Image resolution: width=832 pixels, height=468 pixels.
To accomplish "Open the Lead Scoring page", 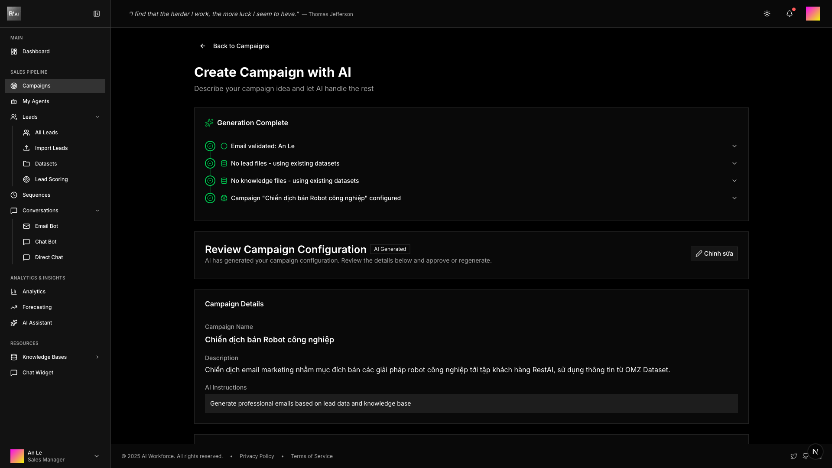I will (51, 179).
